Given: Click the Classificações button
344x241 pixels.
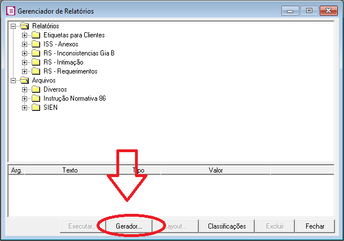Looking at the screenshot, I should 227,226.
